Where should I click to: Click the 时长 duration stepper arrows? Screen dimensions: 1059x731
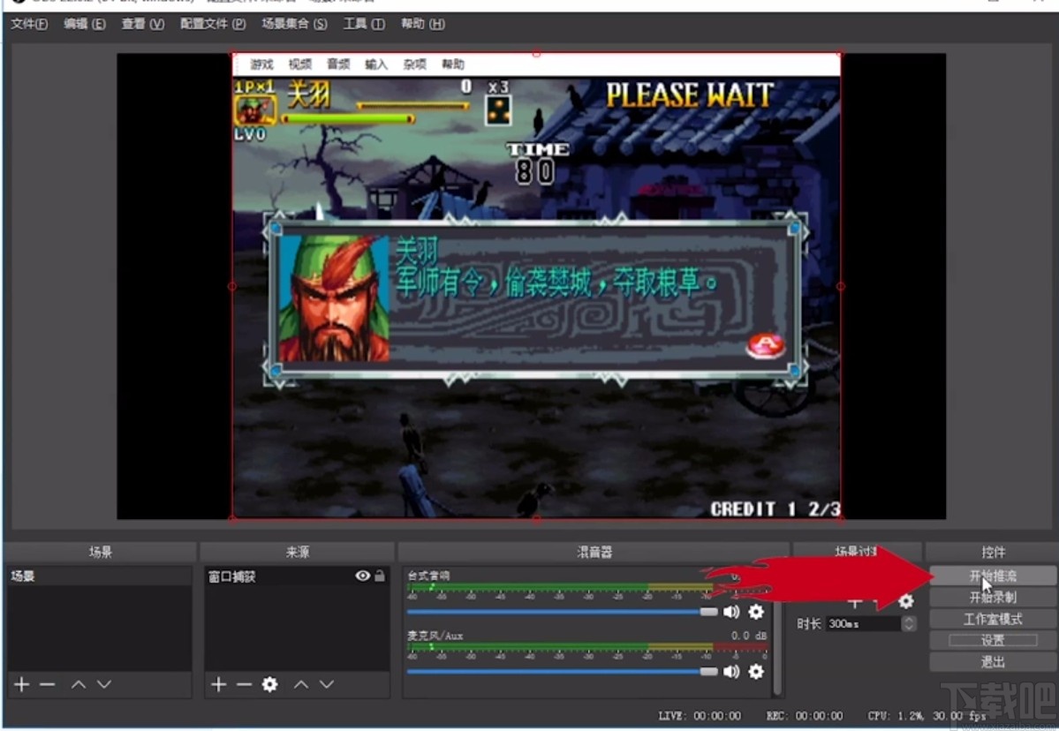click(909, 623)
